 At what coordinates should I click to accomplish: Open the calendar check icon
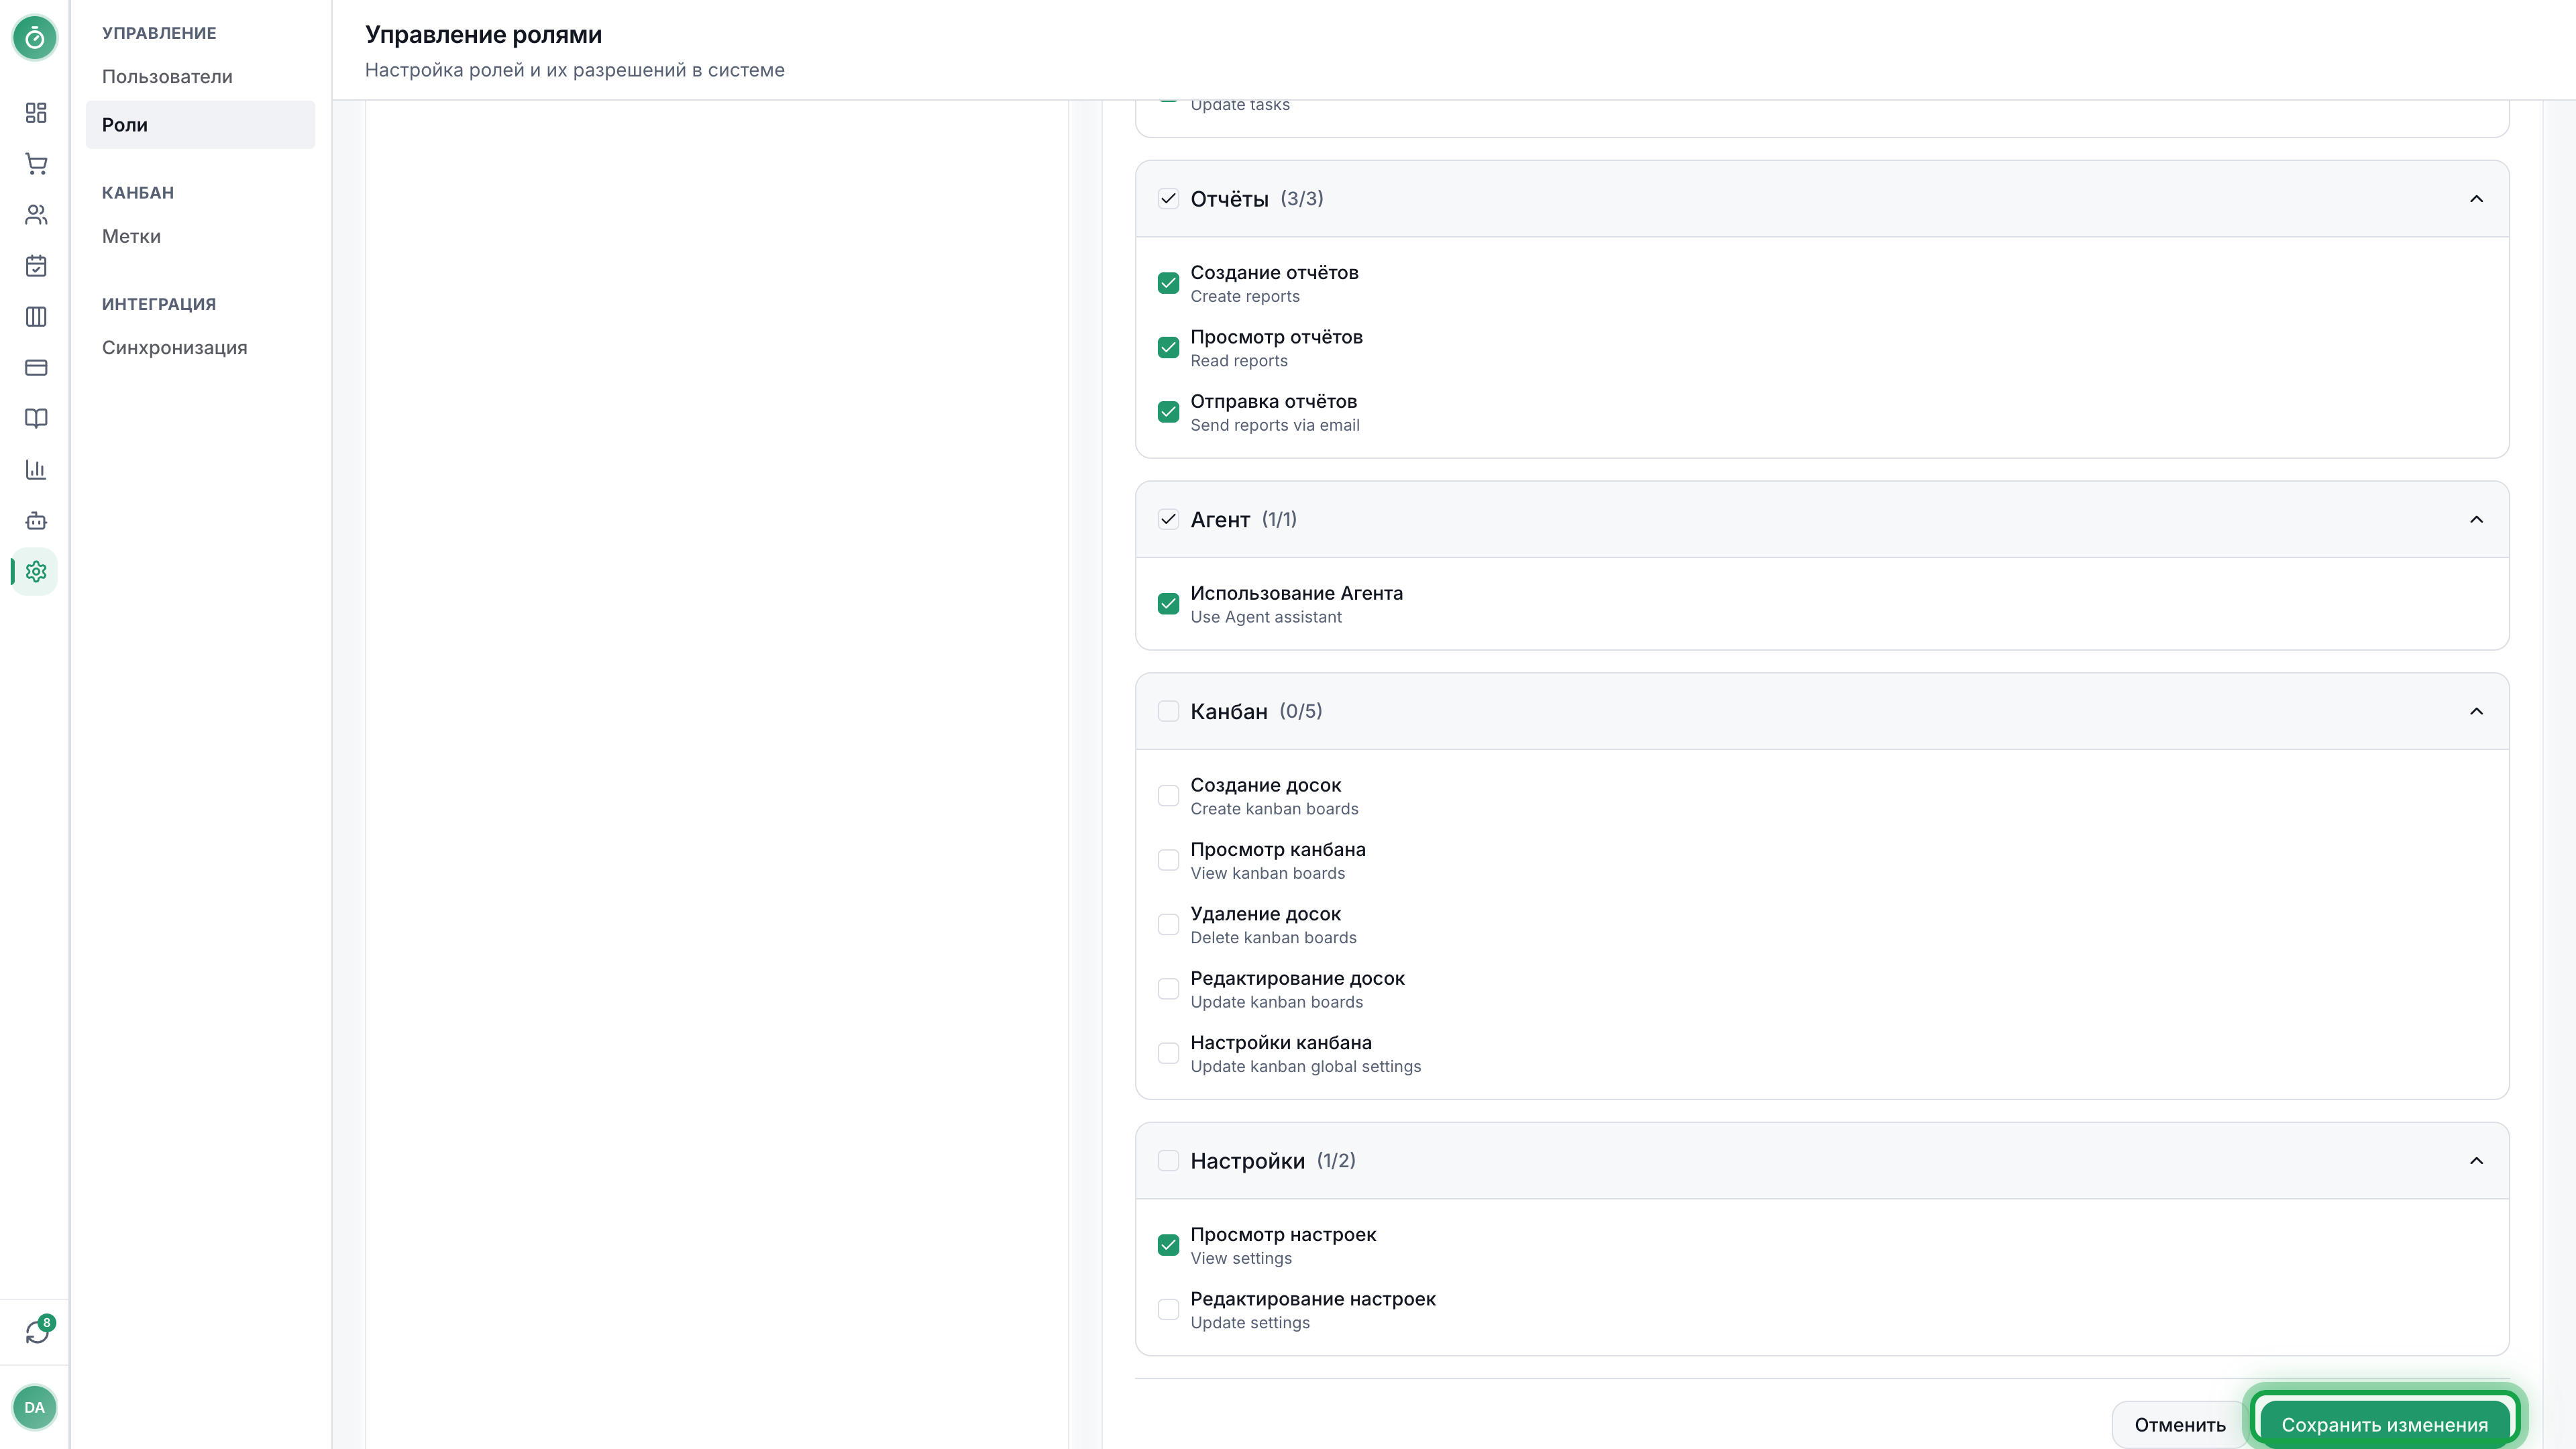[36, 266]
